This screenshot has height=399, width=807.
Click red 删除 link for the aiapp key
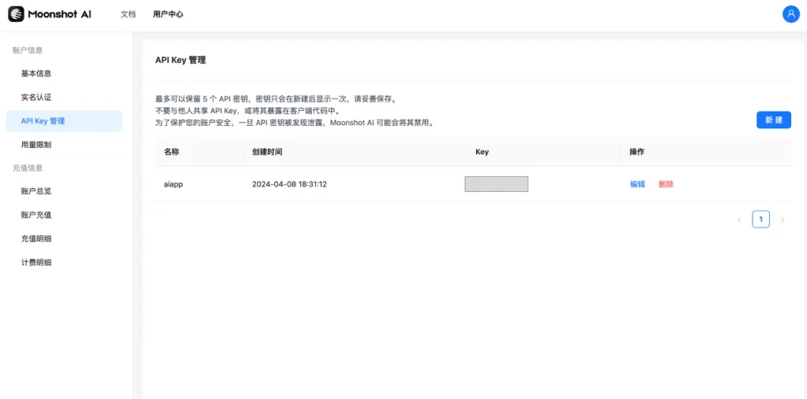pos(666,184)
